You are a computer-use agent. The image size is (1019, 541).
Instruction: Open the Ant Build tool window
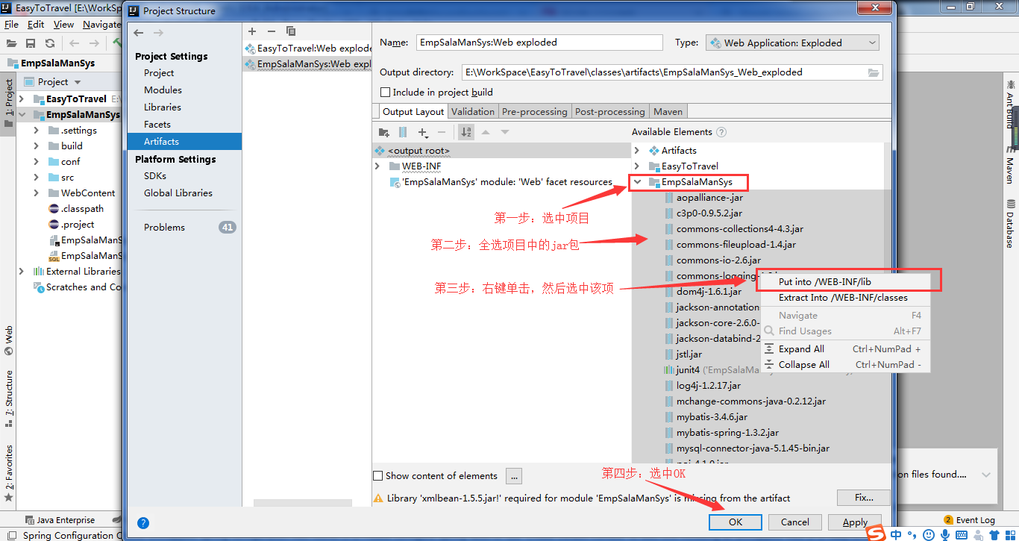click(x=1010, y=104)
